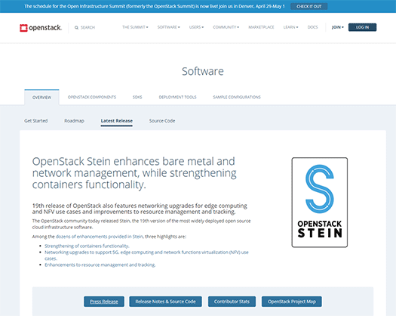
Task: Switch to the SDKs tab
Action: point(137,97)
